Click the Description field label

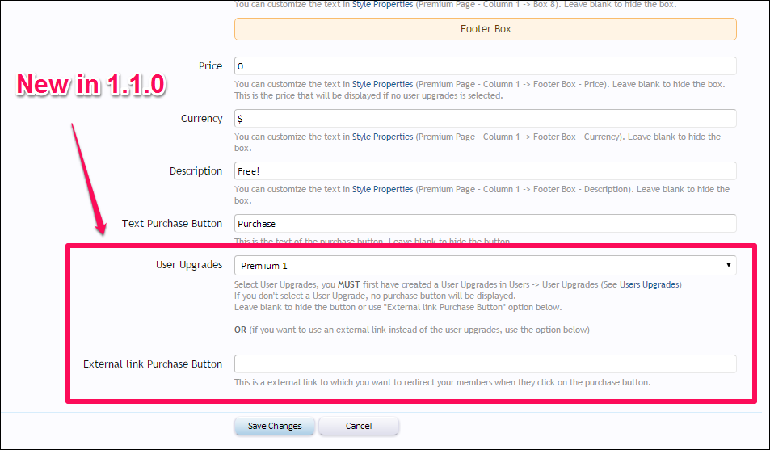tap(196, 171)
